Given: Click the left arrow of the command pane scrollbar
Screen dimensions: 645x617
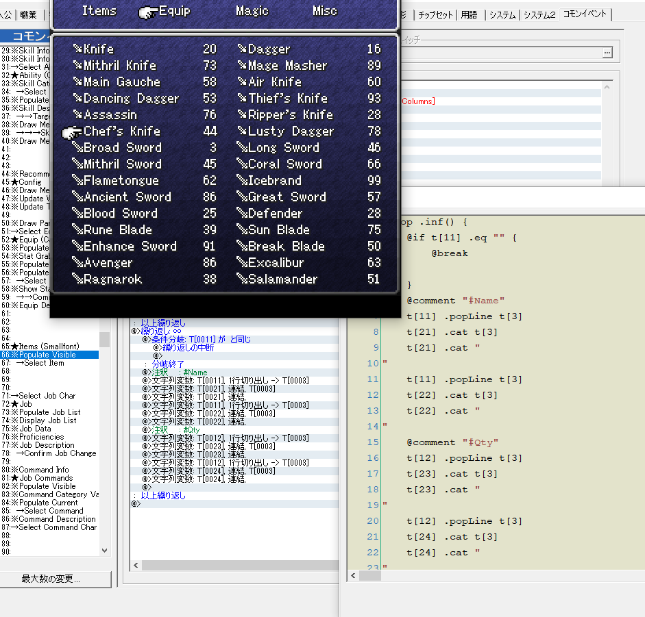Looking at the screenshot, I should (136, 566).
